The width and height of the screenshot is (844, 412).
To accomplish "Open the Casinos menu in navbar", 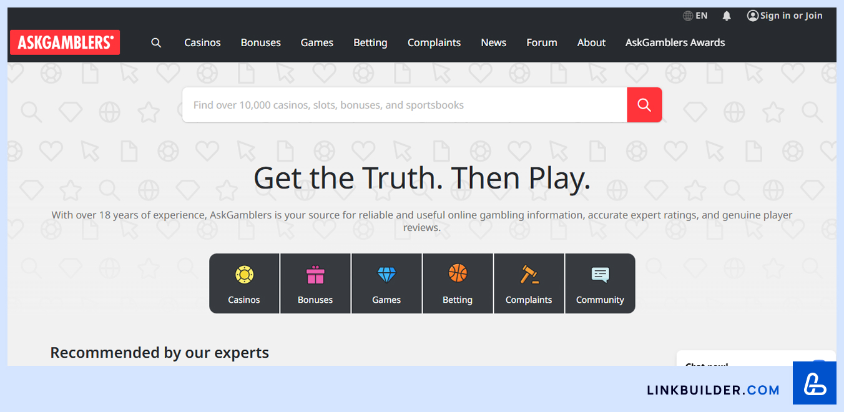I will click(202, 42).
